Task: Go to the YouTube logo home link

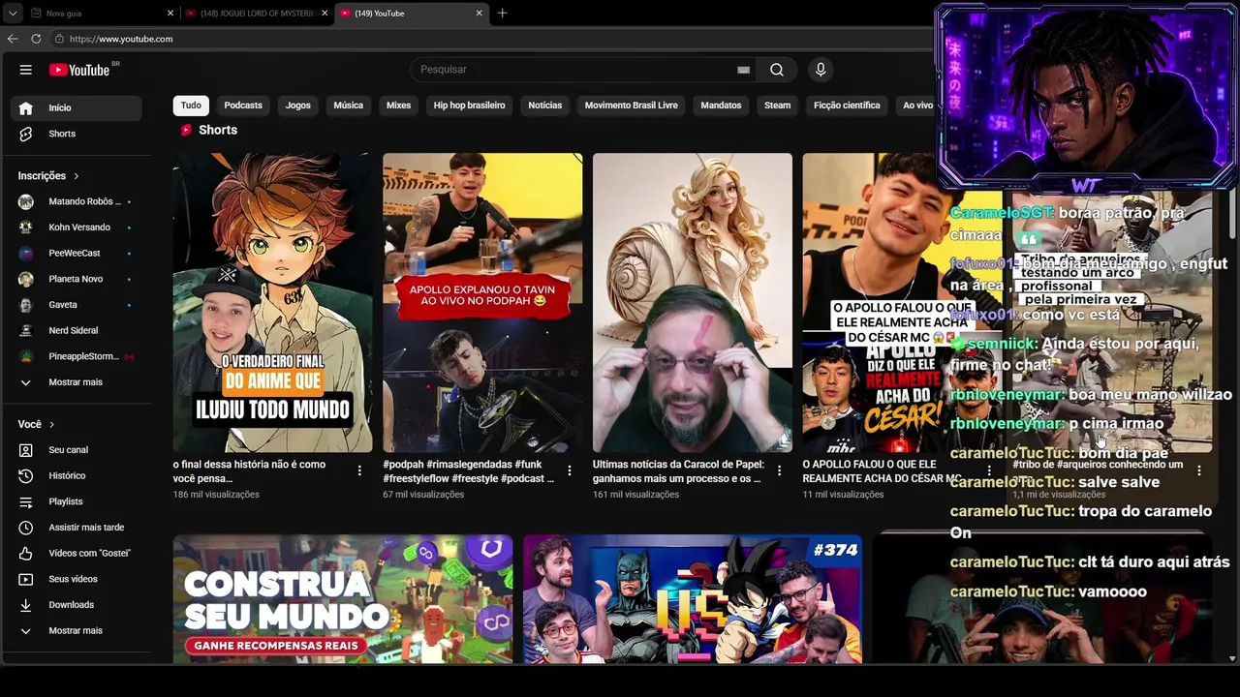Action: pyautogui.click(x=79, y=70)
